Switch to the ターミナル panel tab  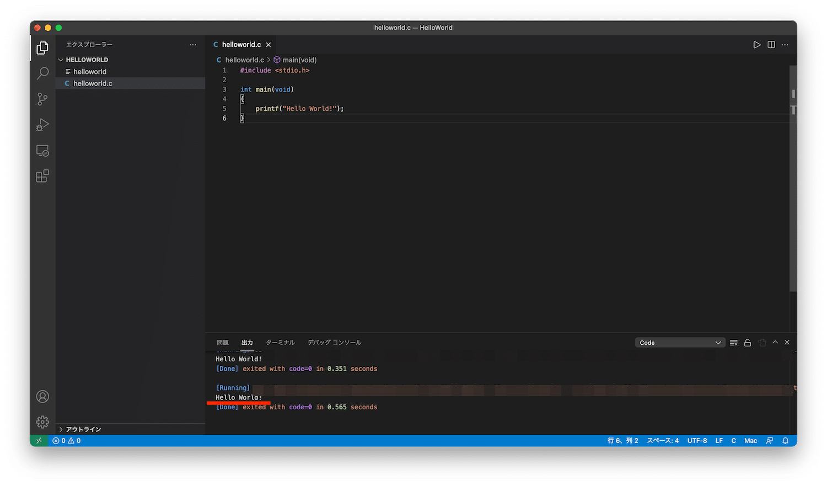pos(280,343)
